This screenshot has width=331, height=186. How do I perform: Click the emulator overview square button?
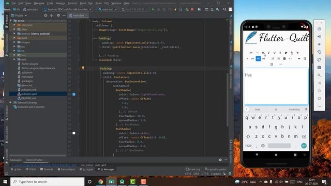point(319,99)
